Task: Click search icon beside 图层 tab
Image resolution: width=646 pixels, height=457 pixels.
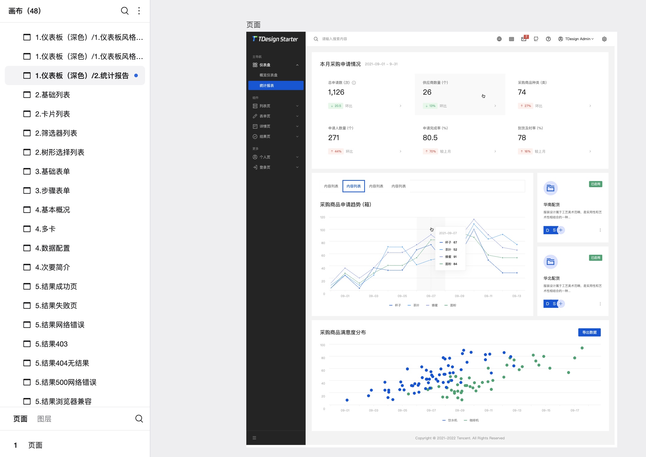Action: coord(139,419)
